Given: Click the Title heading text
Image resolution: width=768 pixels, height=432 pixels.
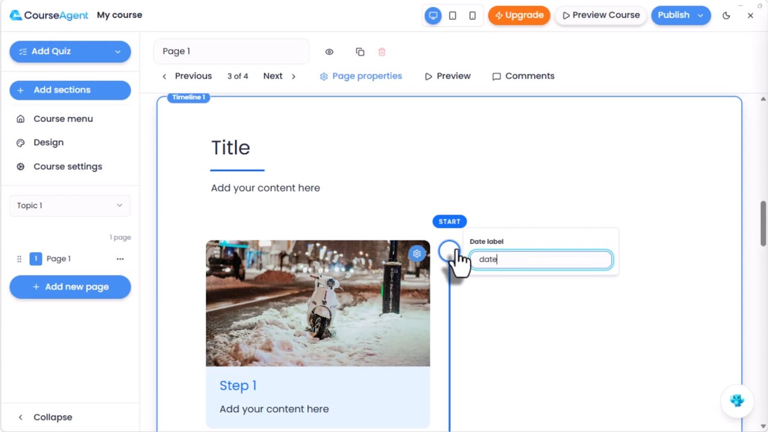Looking at the screenshot, I should click(230, 148).
